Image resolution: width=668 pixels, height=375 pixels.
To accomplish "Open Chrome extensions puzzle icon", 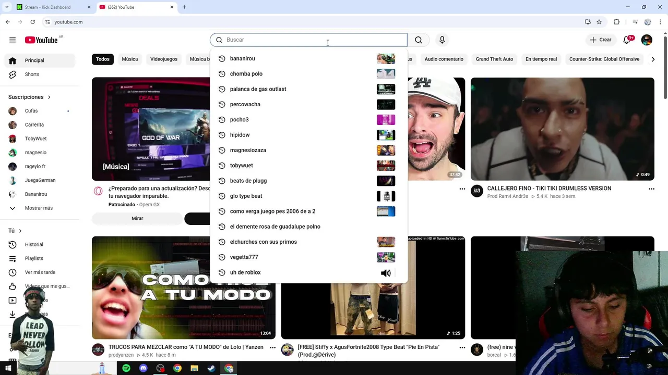I will coord(617,22).
